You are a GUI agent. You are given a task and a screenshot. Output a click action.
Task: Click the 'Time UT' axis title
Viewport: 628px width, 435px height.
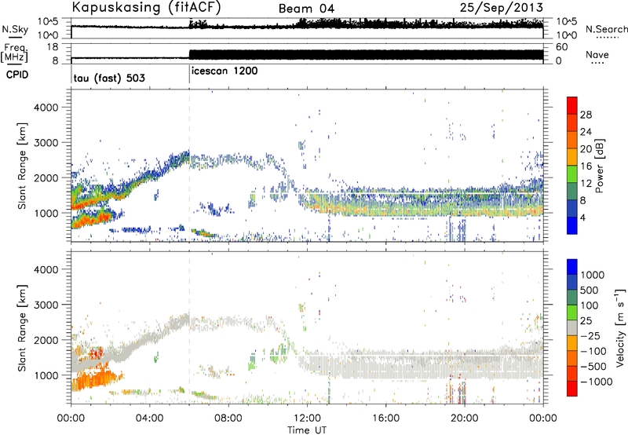pyautogui.click(x=307, y=430)
